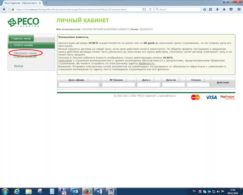The image size is (243, 195).
Task: Click the РЕСО Гарантия logo
Action: click(23, 22)
